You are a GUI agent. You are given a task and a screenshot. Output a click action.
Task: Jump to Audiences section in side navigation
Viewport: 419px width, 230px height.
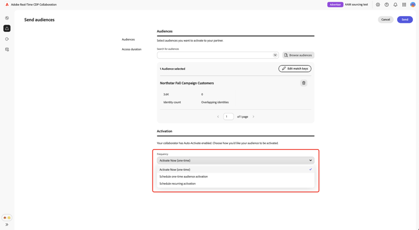tap(128, 40)
